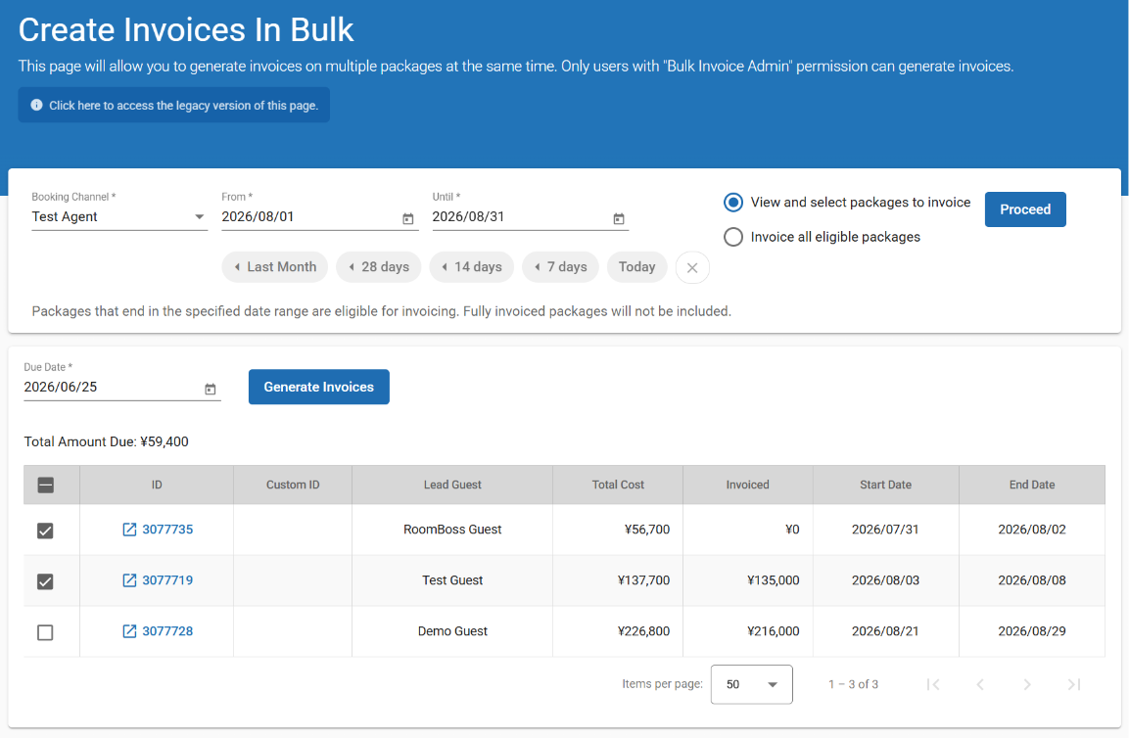Open package ID 3077735 link
The width and height of the screenshot is (1129, 739).
167,530
